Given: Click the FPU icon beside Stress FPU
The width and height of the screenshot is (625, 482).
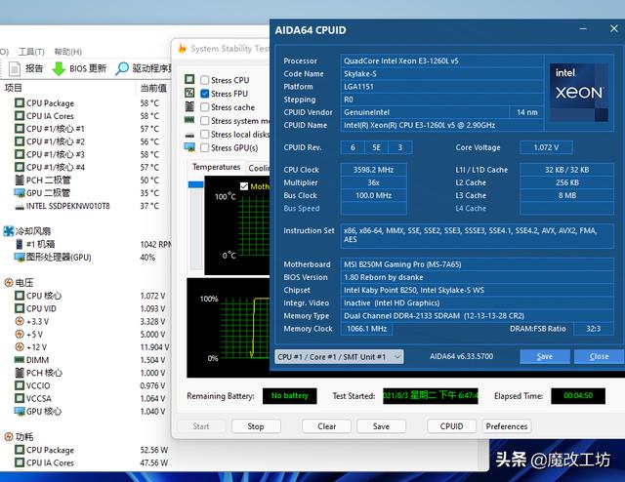Looking at the screenshot, I should (x=189, y=93).
